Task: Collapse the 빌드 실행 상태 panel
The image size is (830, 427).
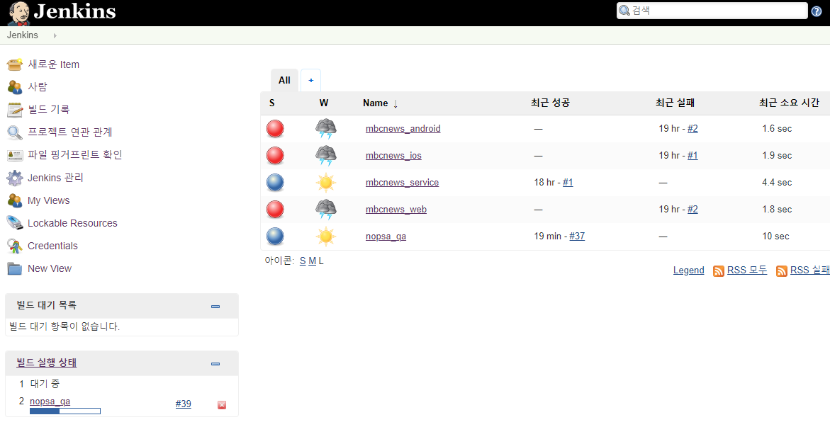Action: pos(215,364)
